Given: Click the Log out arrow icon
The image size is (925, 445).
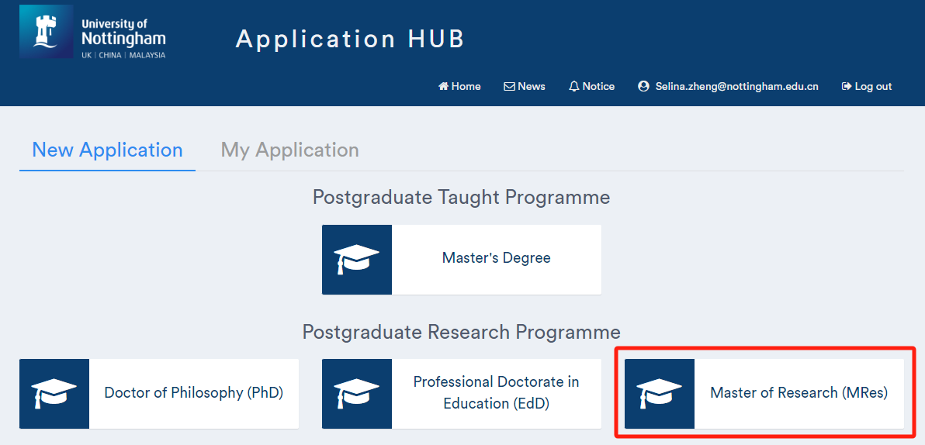Looking at the screenshot, I should pyautogui.click(x=847, y=87).
